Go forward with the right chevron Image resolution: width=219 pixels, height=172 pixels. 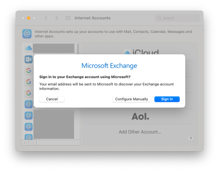tap(56, 18)
